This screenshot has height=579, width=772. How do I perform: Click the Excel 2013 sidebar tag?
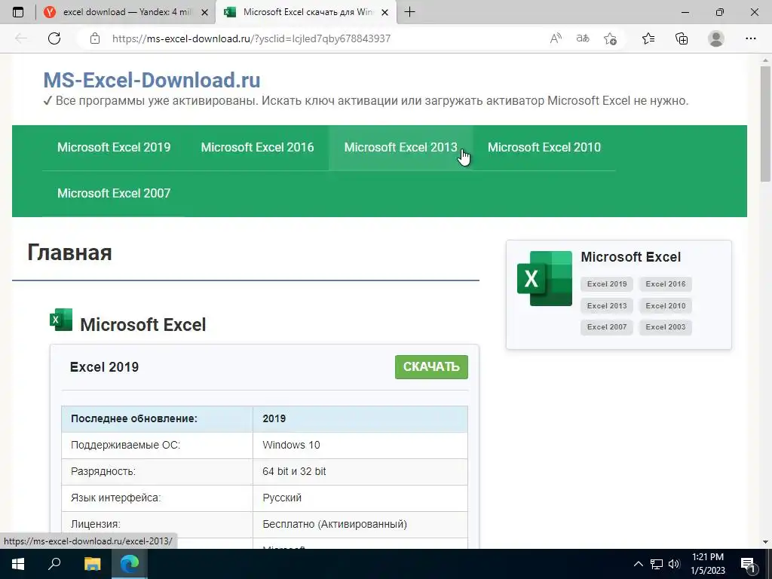[x=607, y=306]
